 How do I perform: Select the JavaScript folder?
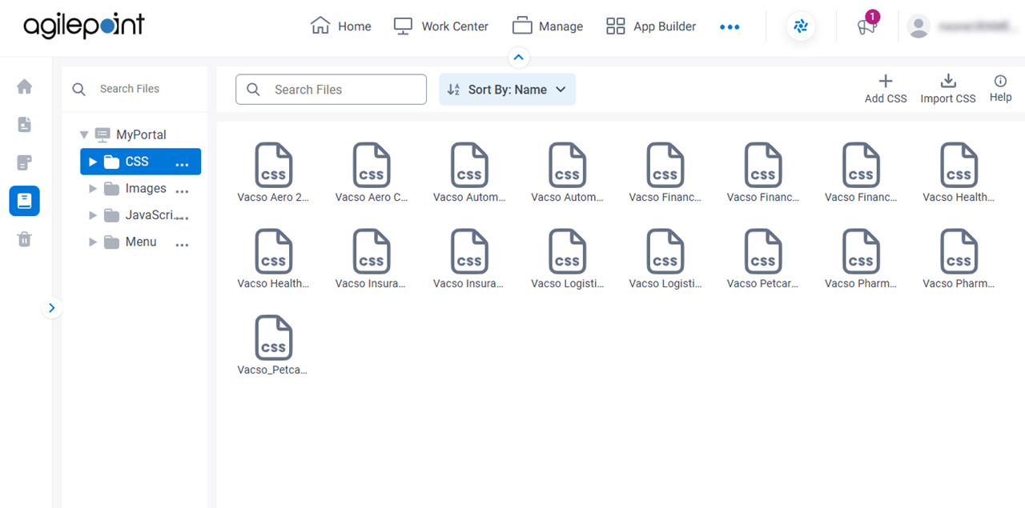coord(140,215)
